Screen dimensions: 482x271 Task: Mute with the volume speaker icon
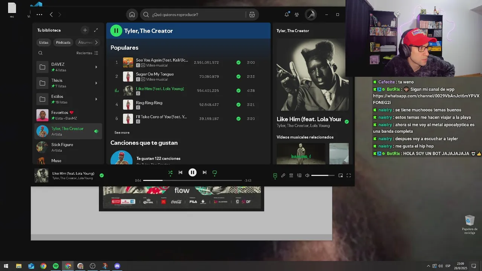coord(307,175)
